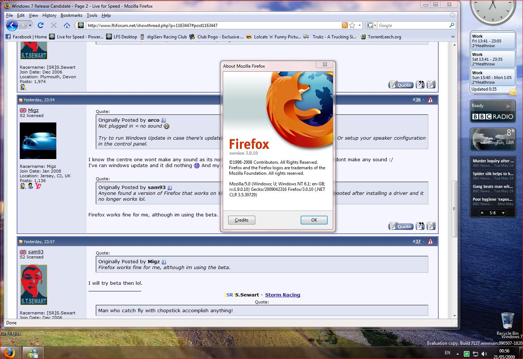Report post #37 with the warning icon
Viewport: 523px width, 359px height.
coord(430,241)
